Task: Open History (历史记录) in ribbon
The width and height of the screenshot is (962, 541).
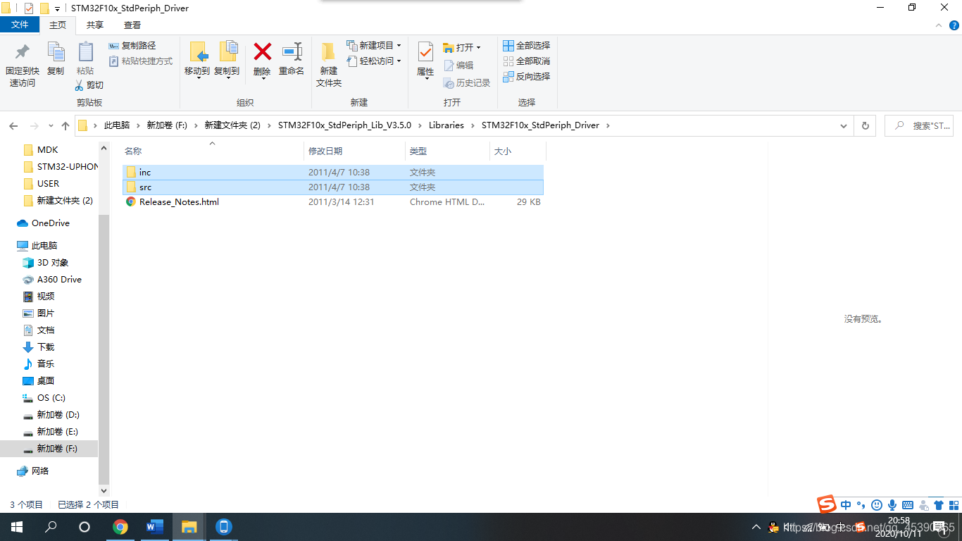Action: [466, 83]
